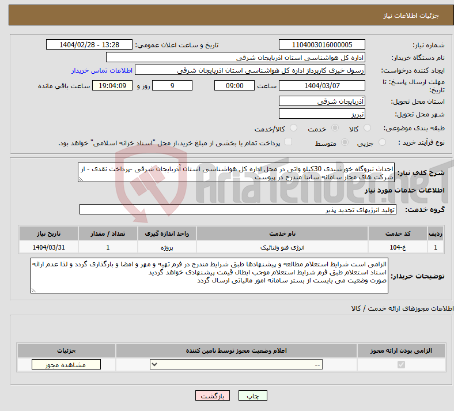
Task: Click the بازگشت back button
Action: pyautogui.click(x=213, y=395)
